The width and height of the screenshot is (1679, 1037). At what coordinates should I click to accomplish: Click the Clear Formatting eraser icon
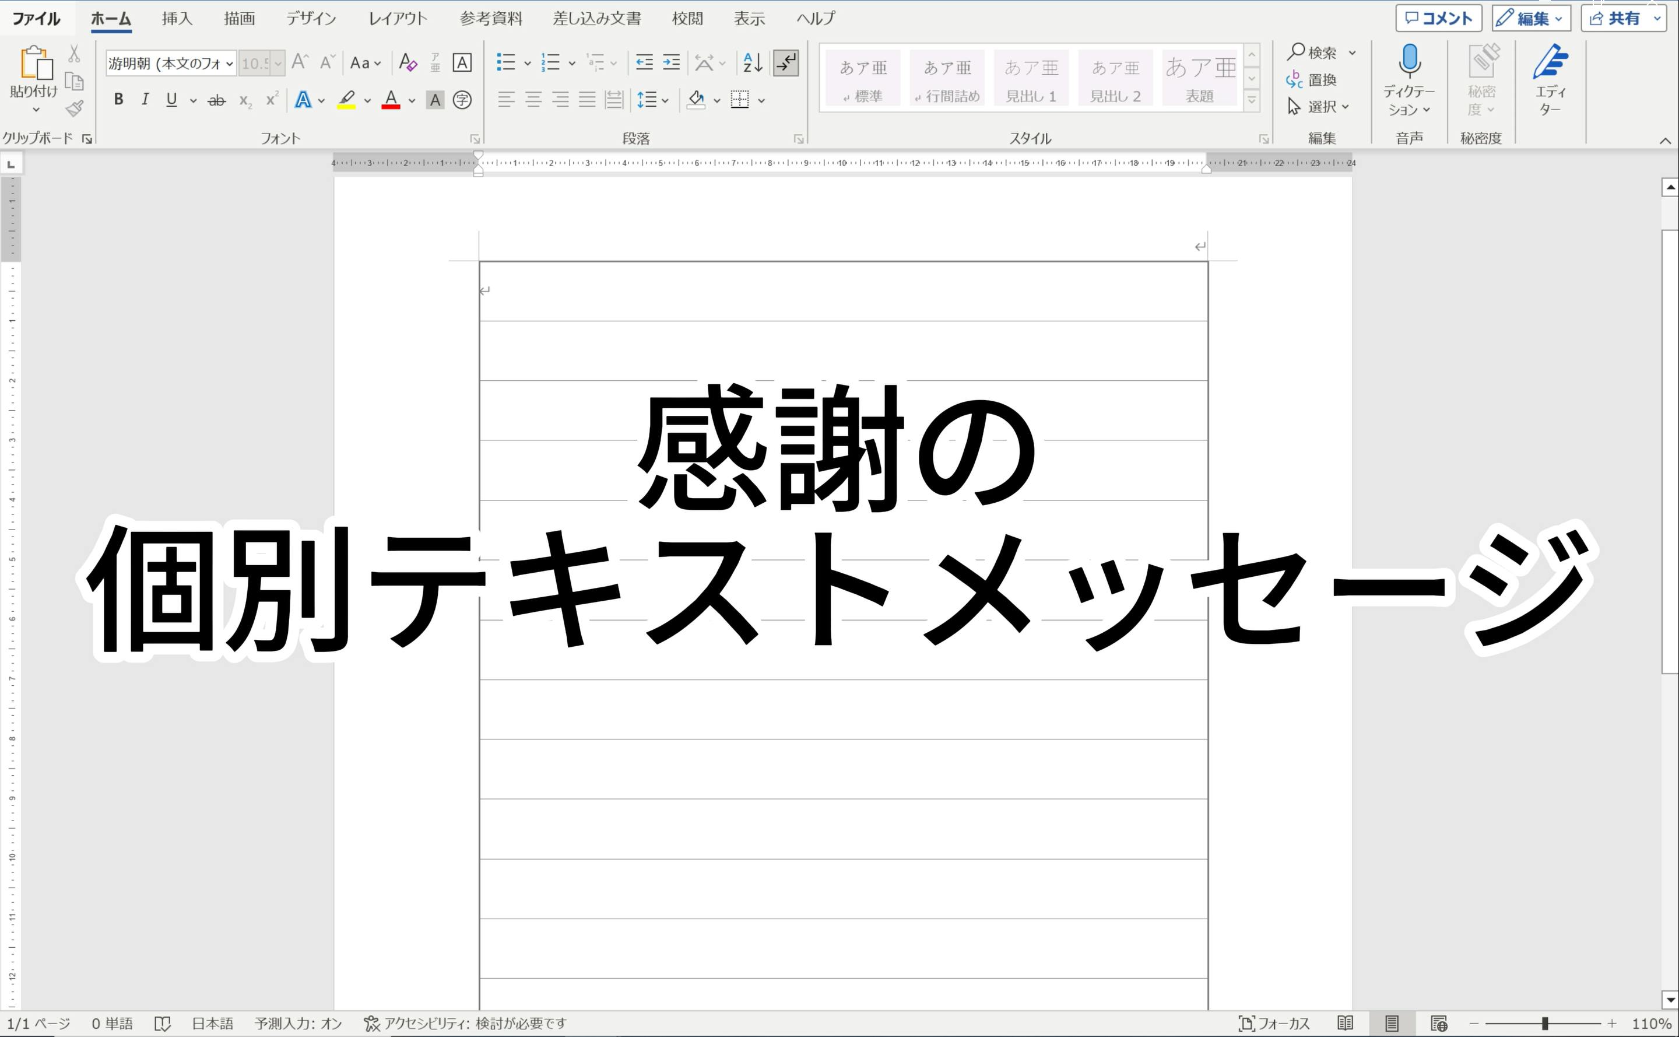pyautogui.click(x=408, y=63)
